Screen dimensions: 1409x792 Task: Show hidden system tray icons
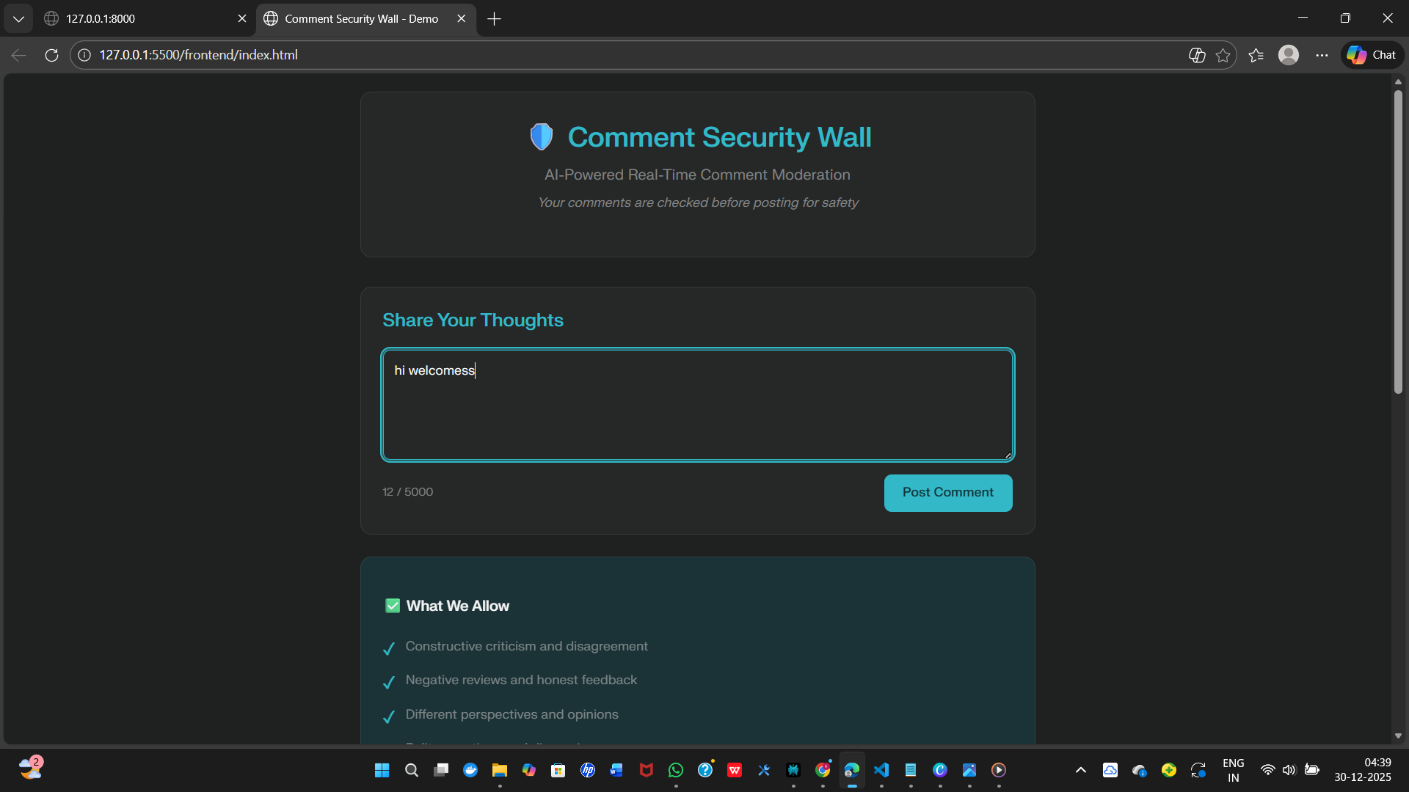(x=1080, y=770)
